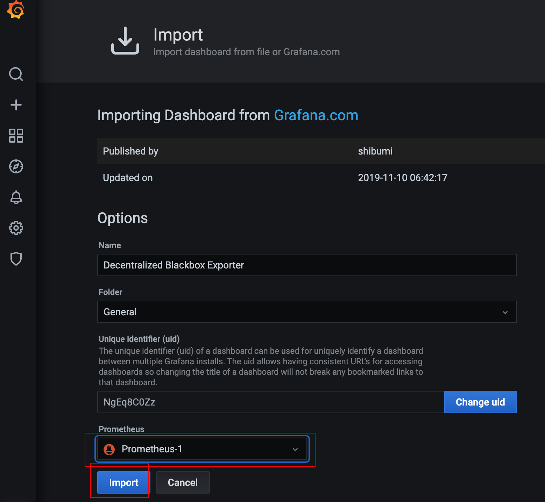Open Configuration via the gear icon
Viewport: 545px width, 502px height.
pyautogui.click(x=16, y=228)
